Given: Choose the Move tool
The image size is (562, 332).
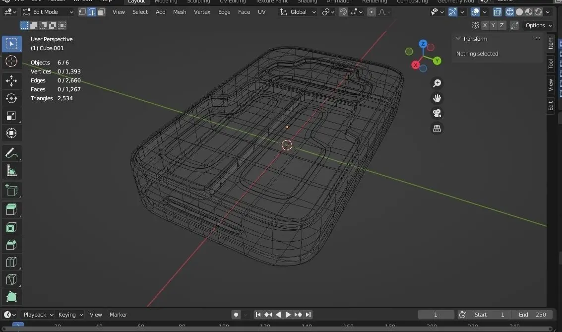Looking at the screenshot, I should (11, 80).
